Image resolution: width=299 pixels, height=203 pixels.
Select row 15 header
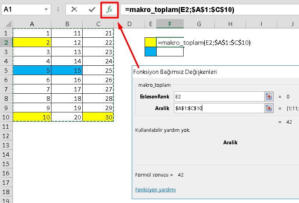coord(6,164)
